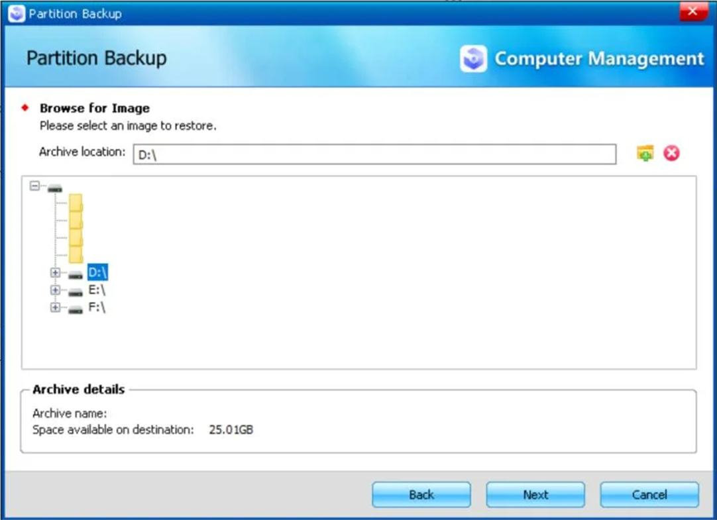
Task: Expand the D:\ drive node
Action: (56, 272)
